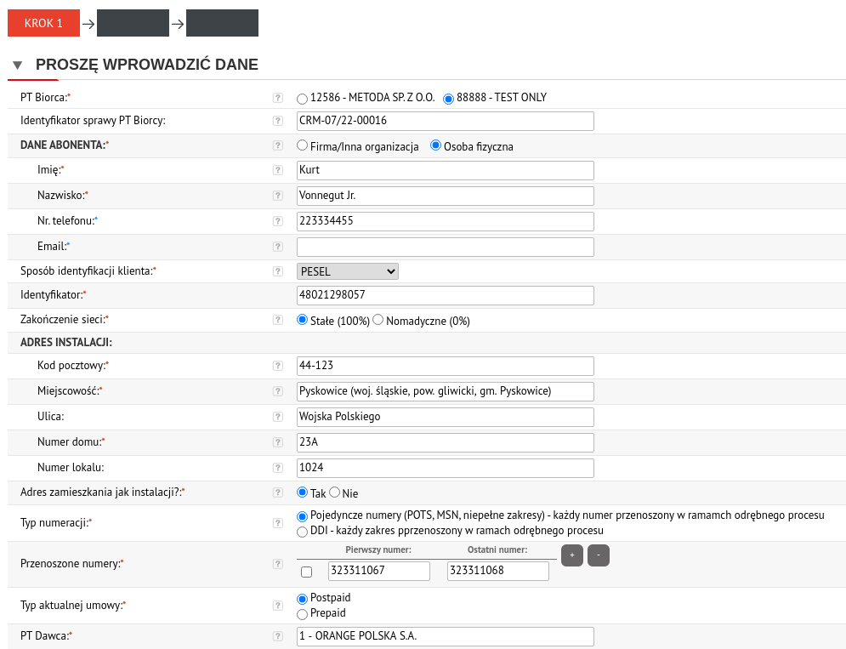Click the second dark step tab

(133, 23)
